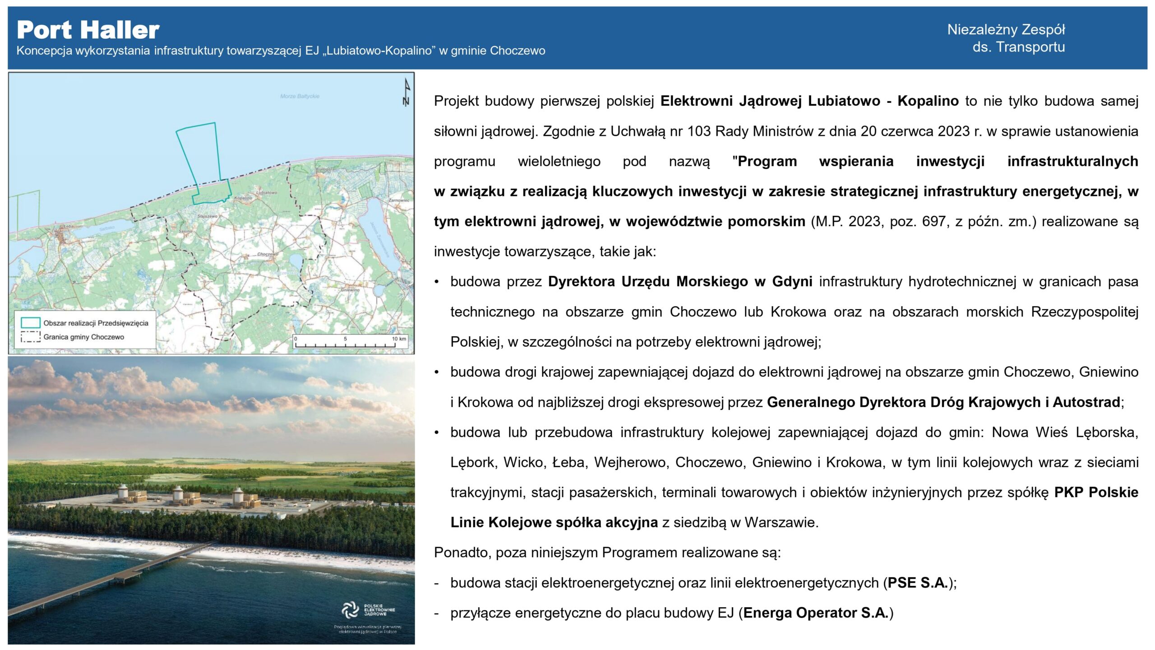Image resolution: width=1155 pixels, height=650 pixels.
Task: Click the Morze Bałtyckie map label
Action: tap(300, 96)
